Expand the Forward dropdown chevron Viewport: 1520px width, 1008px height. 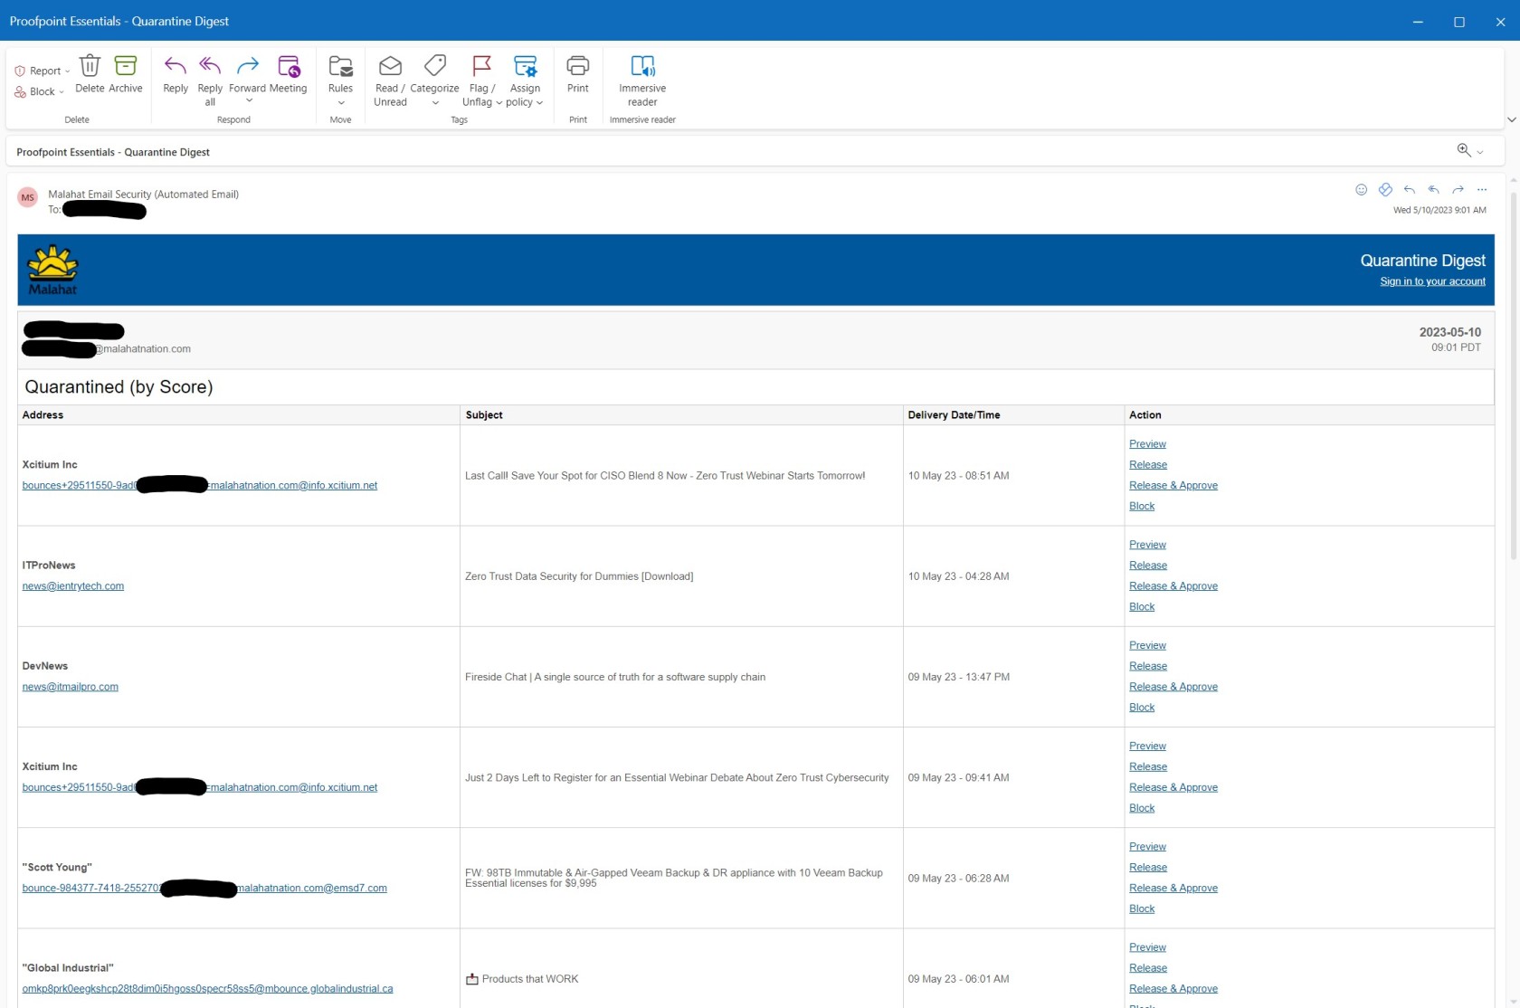click(248, 101)
